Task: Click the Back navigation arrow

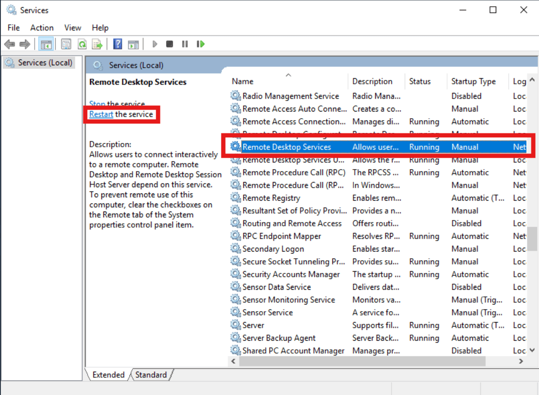Action: (x=9, y=44)
